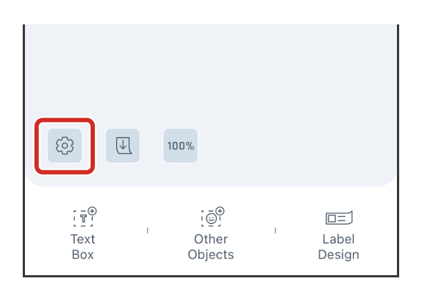The image size is (423, 300).
Task: Click the paper feed arrow icon
Action: point(123,146)
